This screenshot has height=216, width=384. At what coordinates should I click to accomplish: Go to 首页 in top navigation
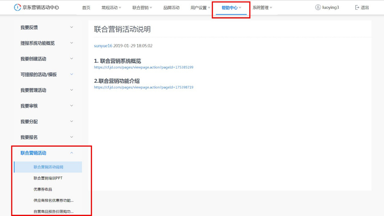[x=86, y=8]
